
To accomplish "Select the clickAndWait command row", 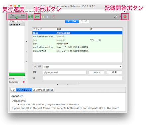I will 77,51.
